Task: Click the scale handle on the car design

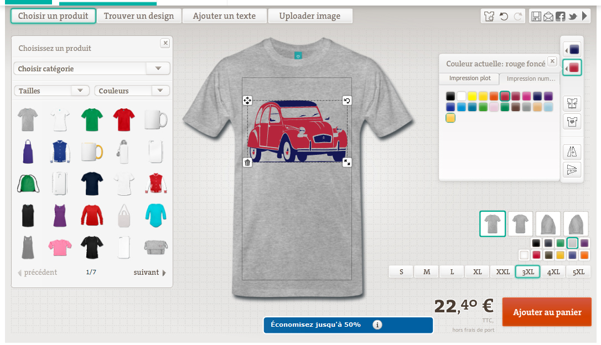Action: point(347,163)
